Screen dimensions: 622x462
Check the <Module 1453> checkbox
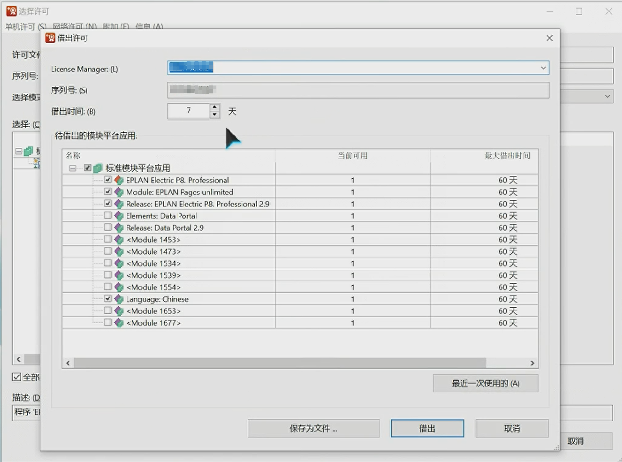coord(108,240)
